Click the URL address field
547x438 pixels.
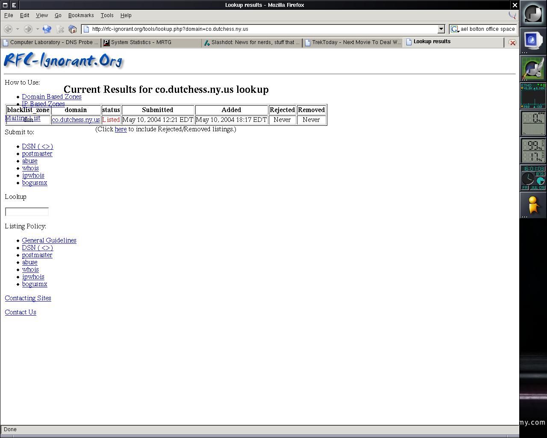tap(264, 29)
